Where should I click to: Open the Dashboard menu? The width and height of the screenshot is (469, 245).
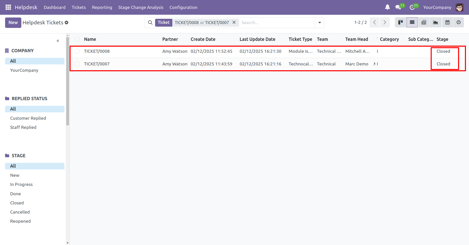(x=55, y=7)
